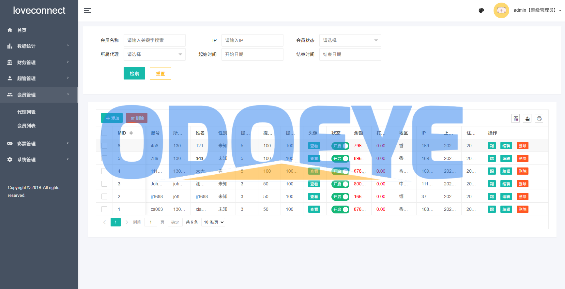Image resolution: width=565 pixels, height=289 pixels.
Task: Click the hamburger menu collapse icon
Action: pyautogui.click(x=87, y=10)
